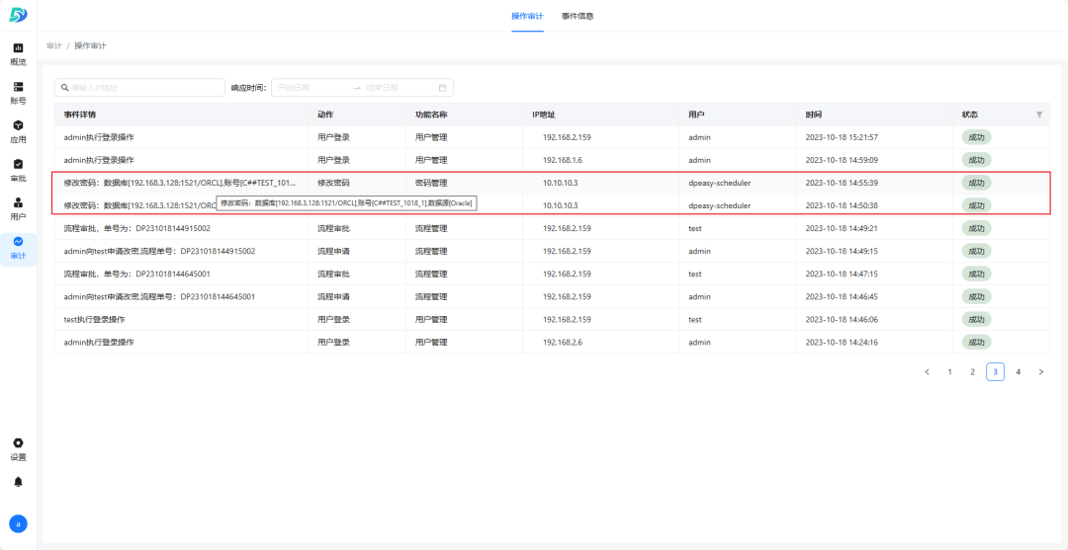Focus the IP address search field
Viewport: 1068px width, 550px height.
pyautogui.click(x=139, y=88)
